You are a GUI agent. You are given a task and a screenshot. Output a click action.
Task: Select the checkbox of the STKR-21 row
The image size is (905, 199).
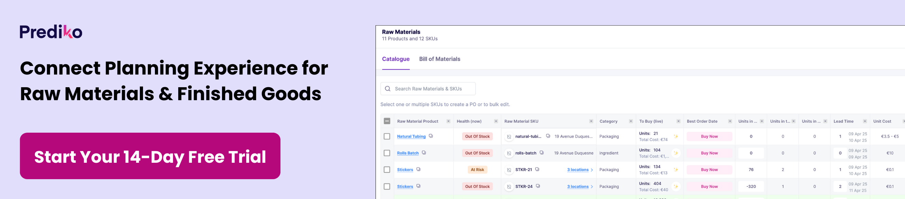tap(387, 170)
